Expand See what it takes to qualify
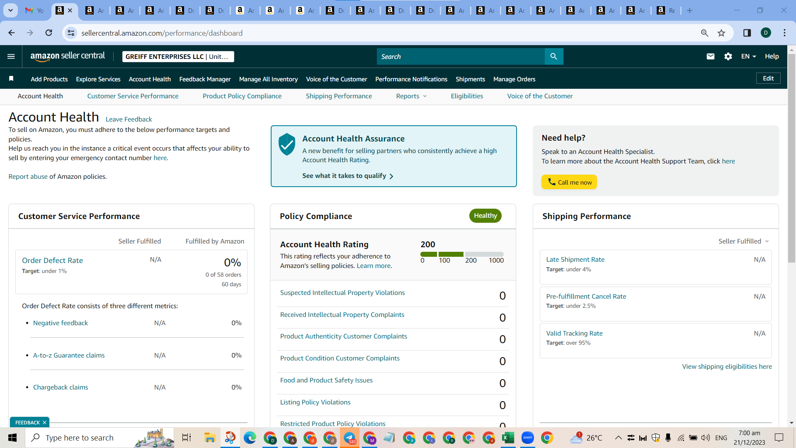Image resolution: width=796 pixels, height=448 pixels. click(348, 176)
